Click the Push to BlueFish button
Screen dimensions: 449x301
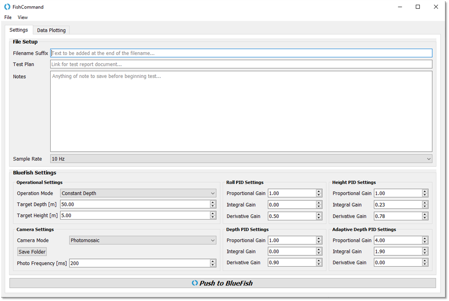pos(223,283)
